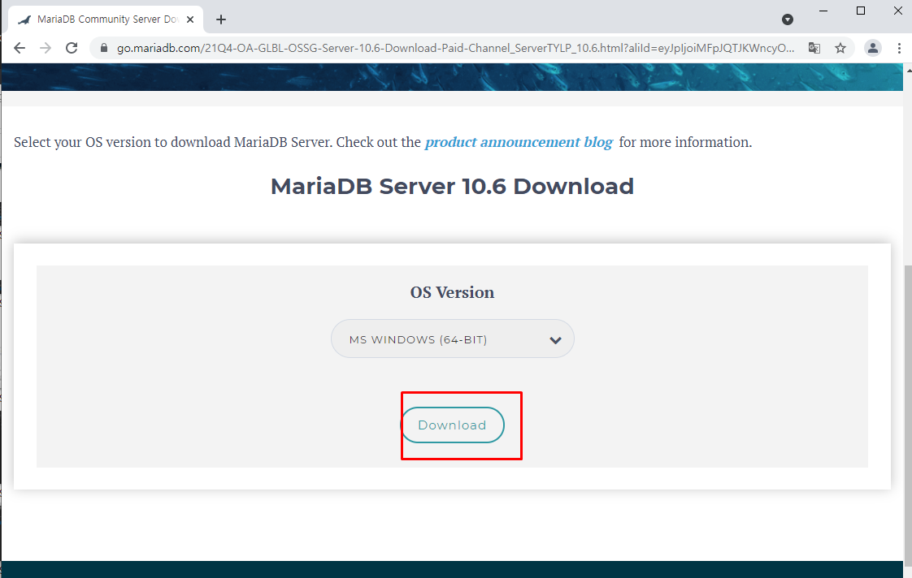Maximize the Chrome window

point(861,11)
